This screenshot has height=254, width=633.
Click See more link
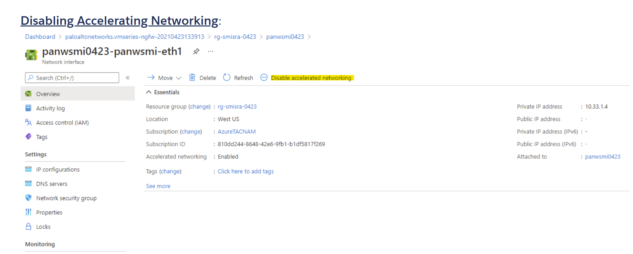(158, 186)
